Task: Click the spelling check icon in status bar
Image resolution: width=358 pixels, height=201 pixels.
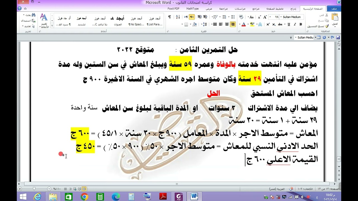Action: (291, 189)
